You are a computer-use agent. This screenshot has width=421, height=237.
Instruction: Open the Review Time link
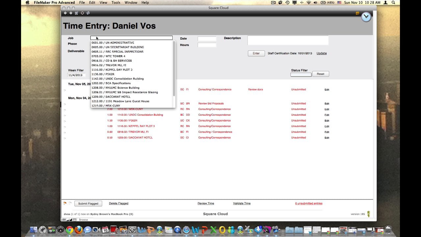(x=206, y=203)
